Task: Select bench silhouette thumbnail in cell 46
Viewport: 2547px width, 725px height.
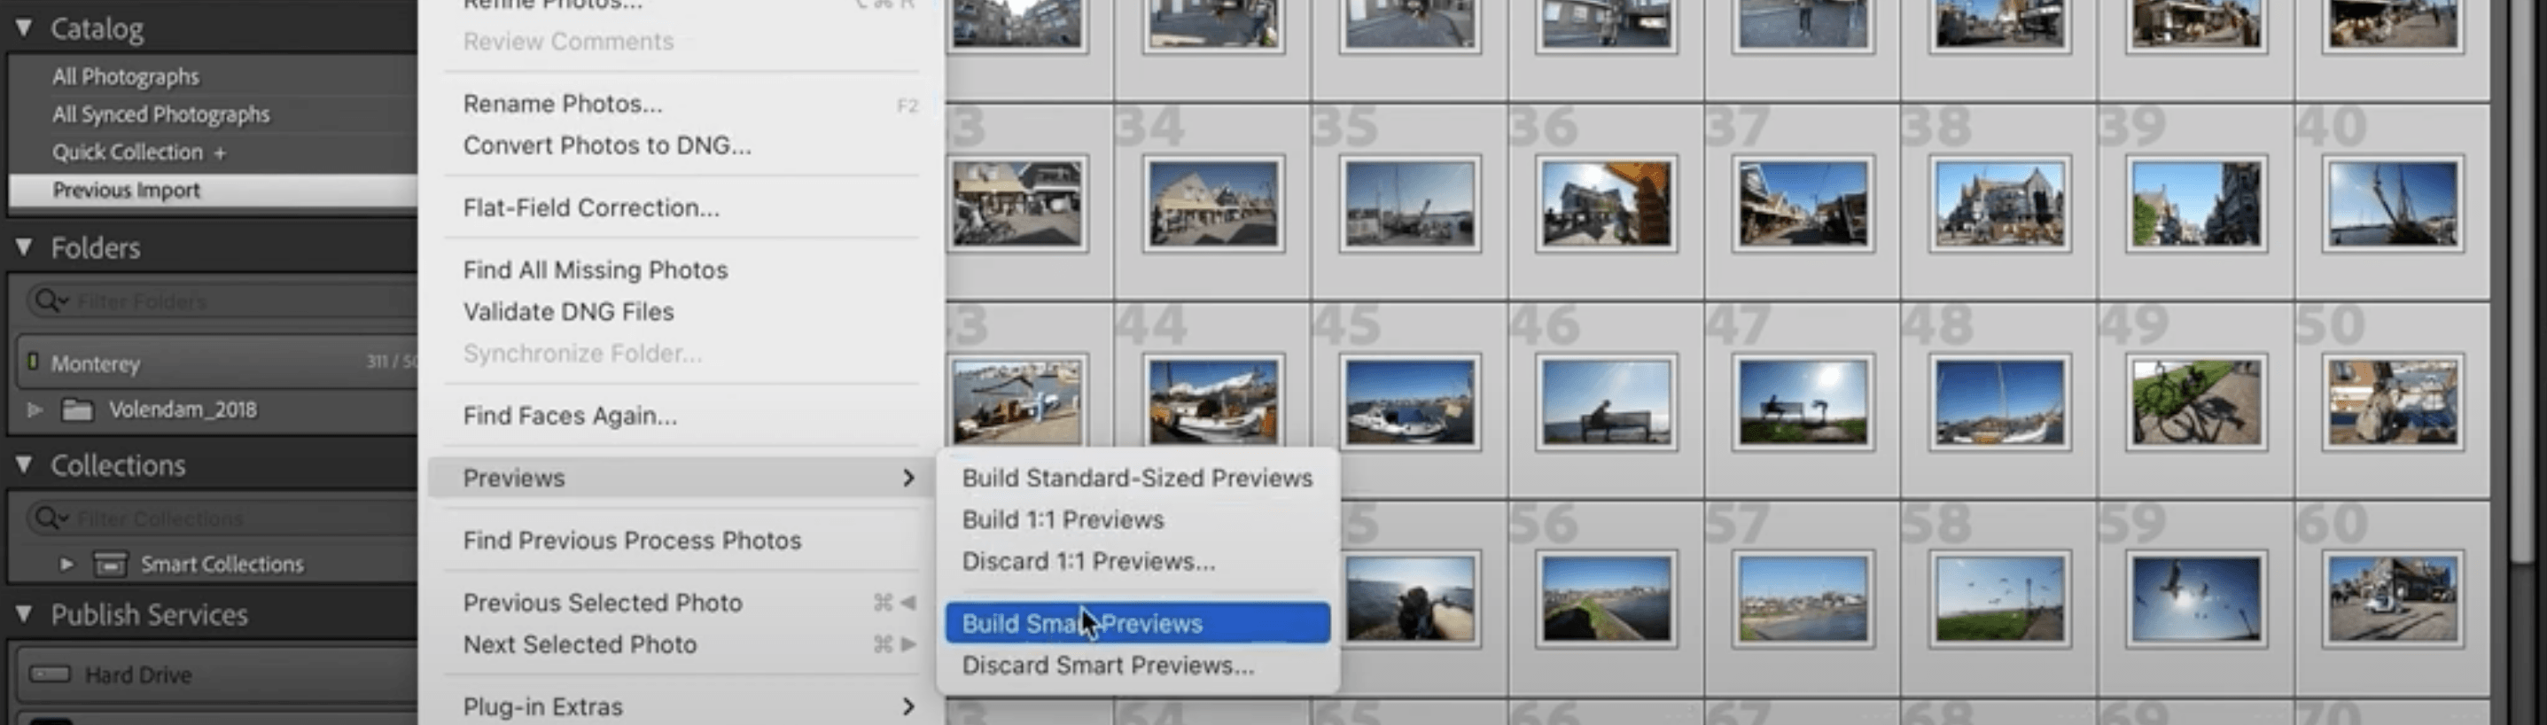Action: (1606, 402)
